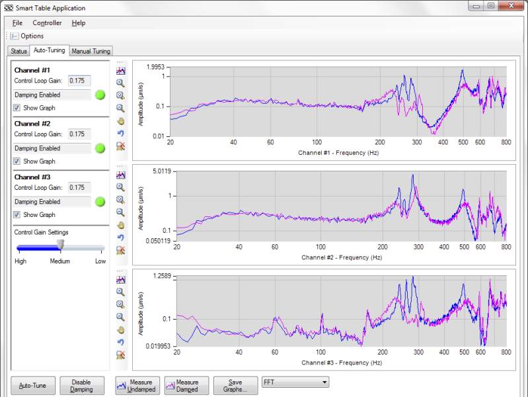The image size is (528, 397).
Task: Select the pan hand tool for Channel #3
Action: pyautogui.click(x=120, y=330)
